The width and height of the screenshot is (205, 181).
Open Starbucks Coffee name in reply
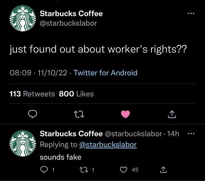point(71,134)
